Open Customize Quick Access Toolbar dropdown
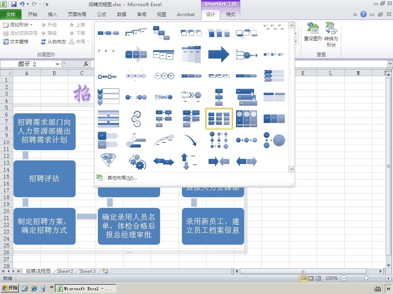Image resolution: width=393 pixels, height=294 pixels. pyautogui.click(x=47, y=4)
